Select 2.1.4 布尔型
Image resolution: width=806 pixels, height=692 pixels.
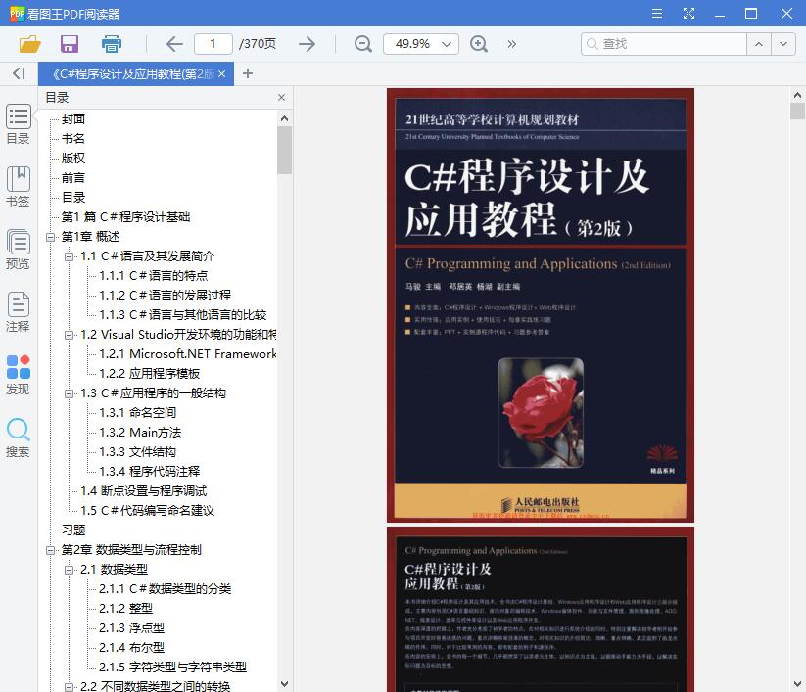pos(131,648)
